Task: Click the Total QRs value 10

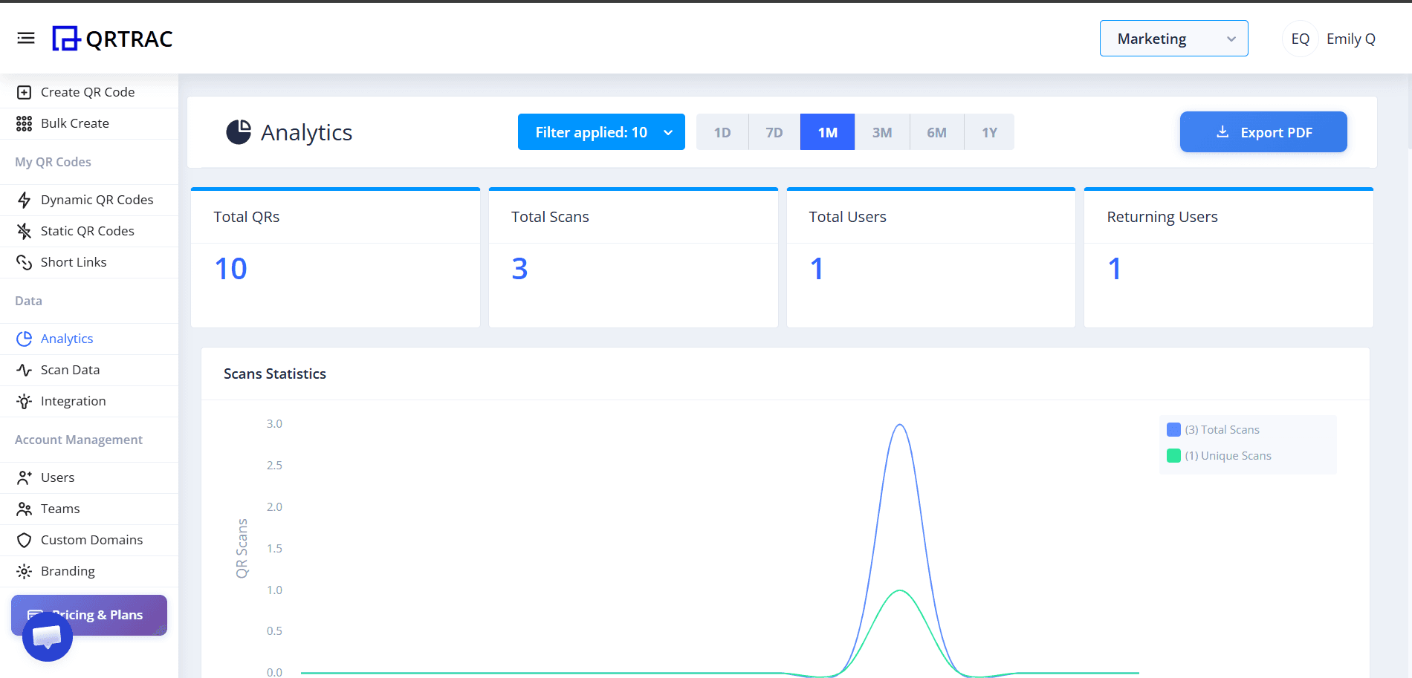Action: coord(231,269)
